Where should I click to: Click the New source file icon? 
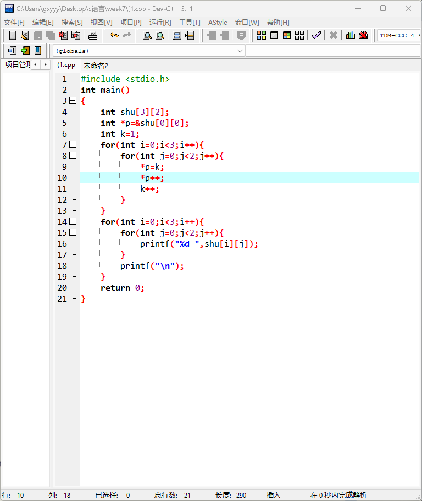(x=13, y=35)
